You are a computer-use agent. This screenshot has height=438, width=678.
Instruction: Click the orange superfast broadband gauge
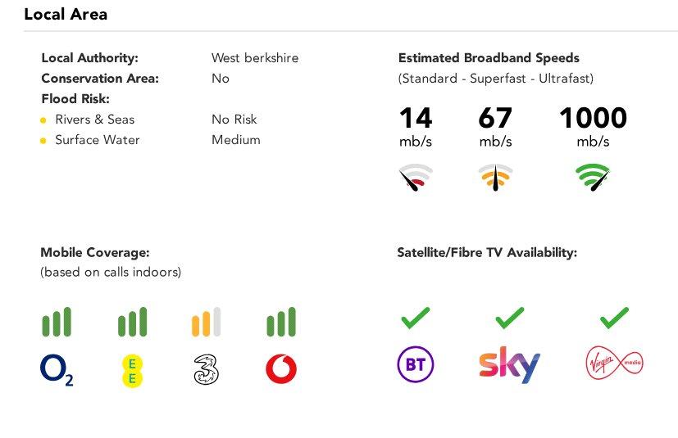(x=495, y=177)
